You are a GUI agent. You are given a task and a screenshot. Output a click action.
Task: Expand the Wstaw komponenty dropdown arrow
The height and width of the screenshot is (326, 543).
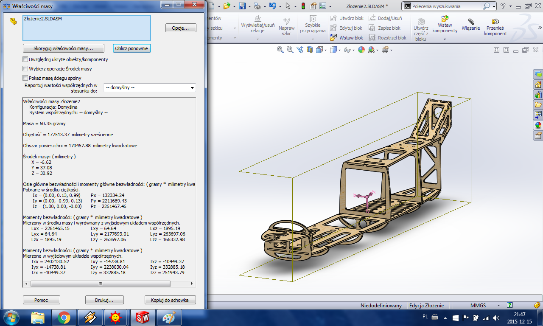pyautogui.click(x=445, y=39)
